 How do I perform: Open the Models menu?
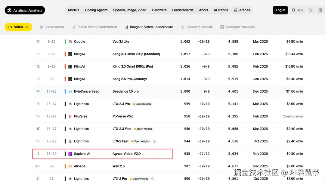tap(74, 10)
